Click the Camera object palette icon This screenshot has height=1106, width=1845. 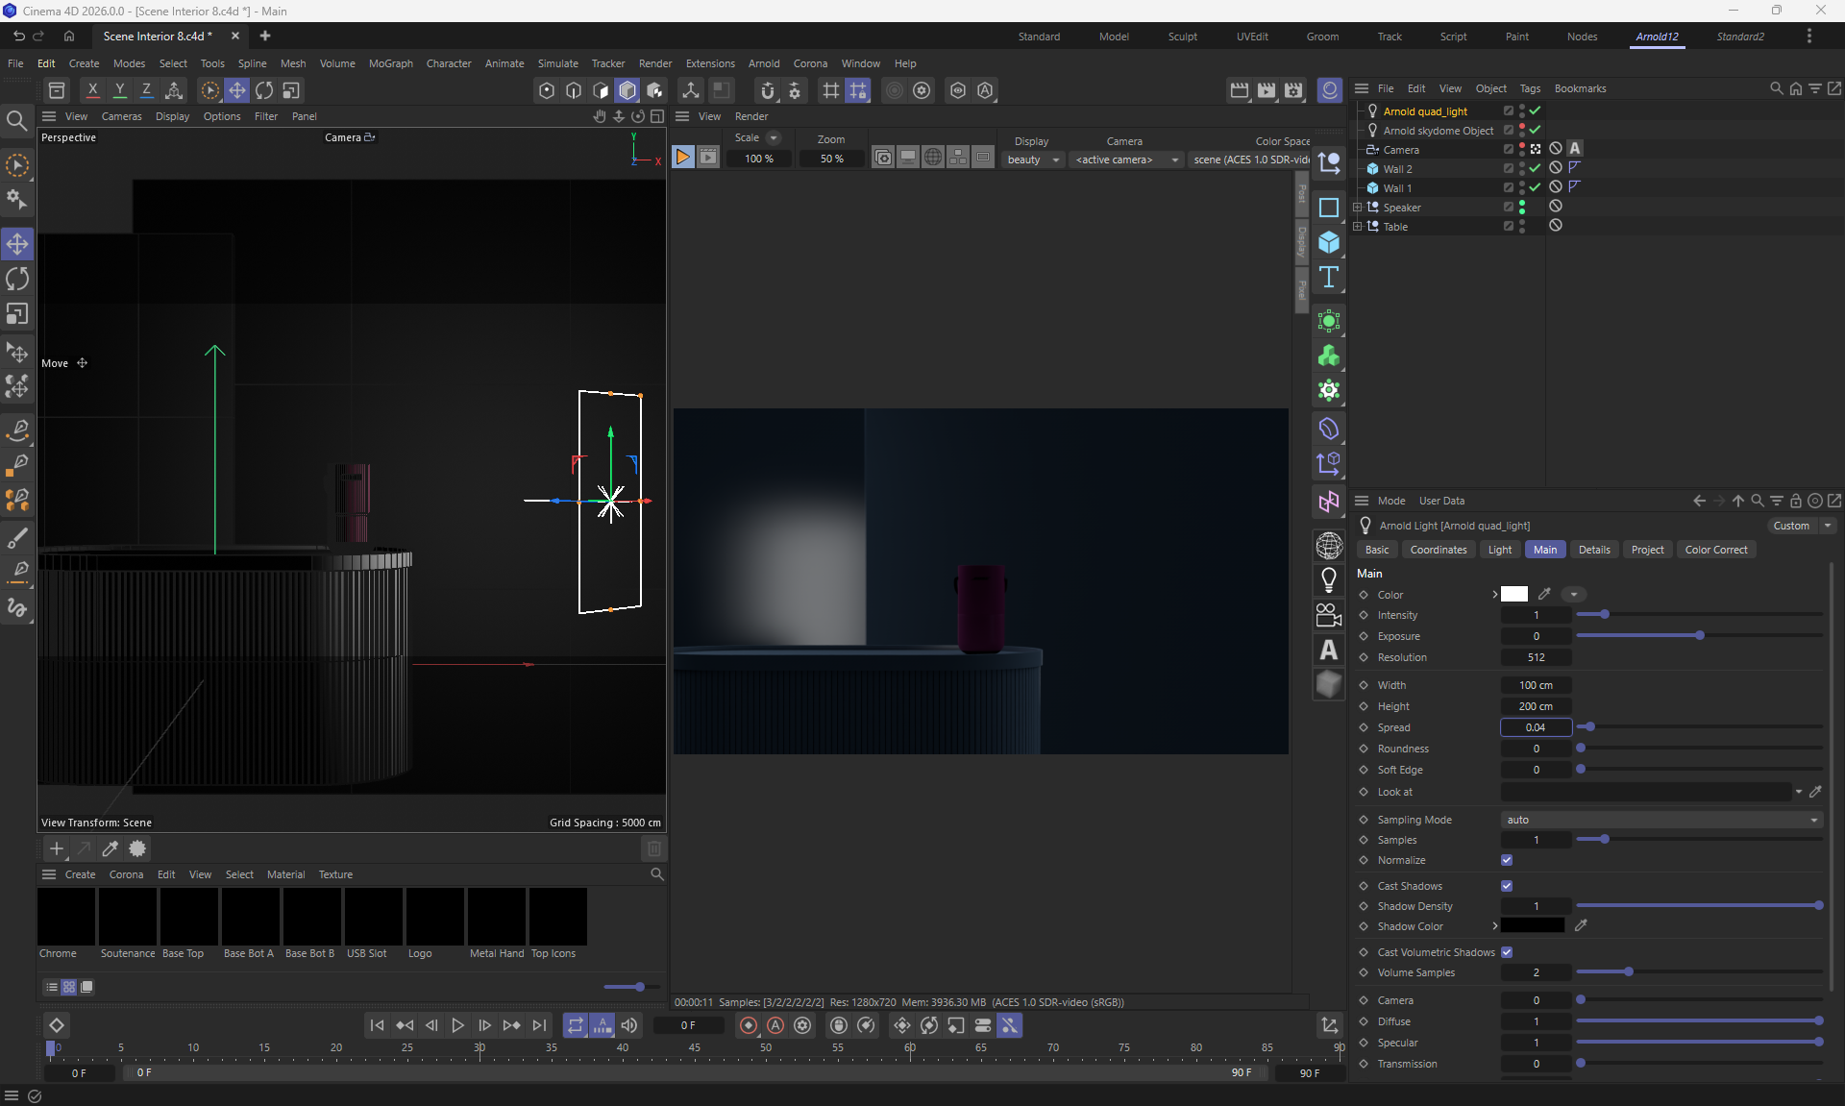click(1329, 615)
